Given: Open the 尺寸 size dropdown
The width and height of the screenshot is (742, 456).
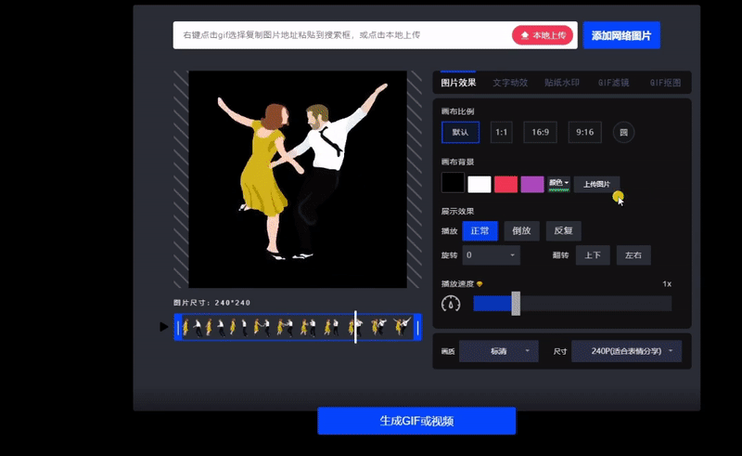Looking at the screenshot, I should point(627,351).
